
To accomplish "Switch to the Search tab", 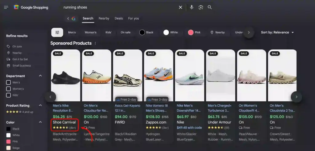I will click(88, 18).
